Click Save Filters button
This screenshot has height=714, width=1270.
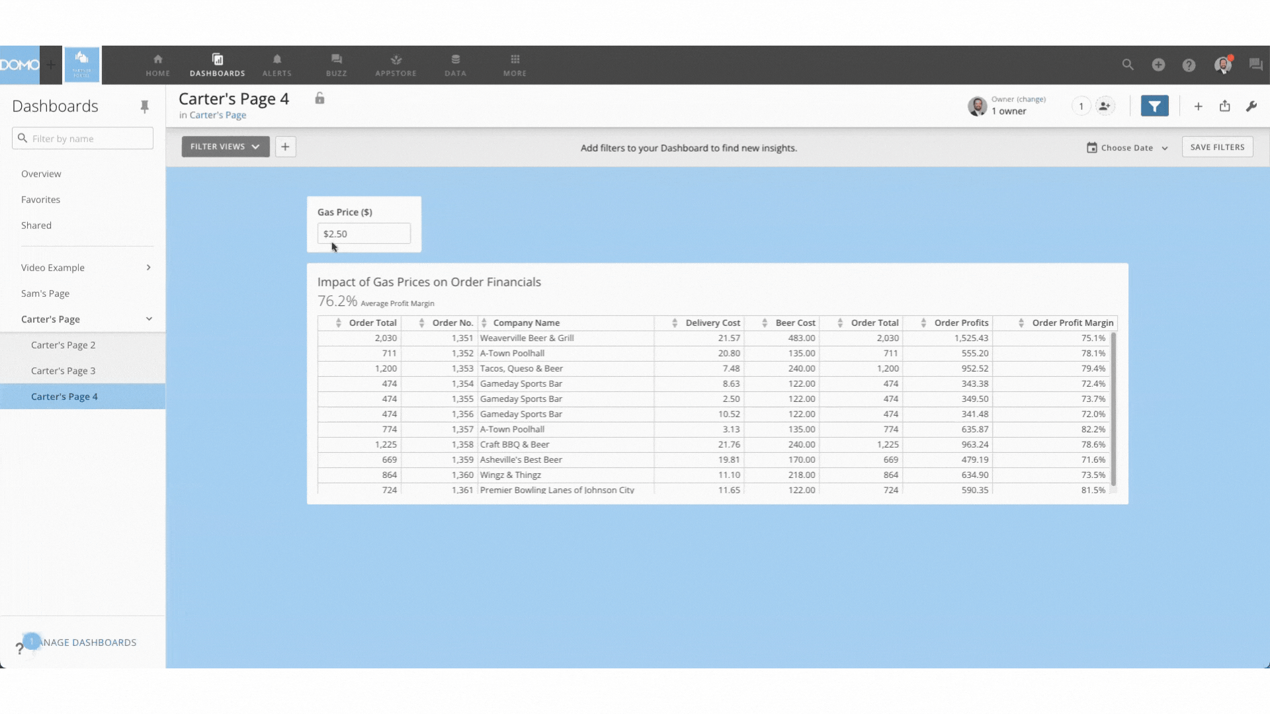click(x=1217, y=147)
